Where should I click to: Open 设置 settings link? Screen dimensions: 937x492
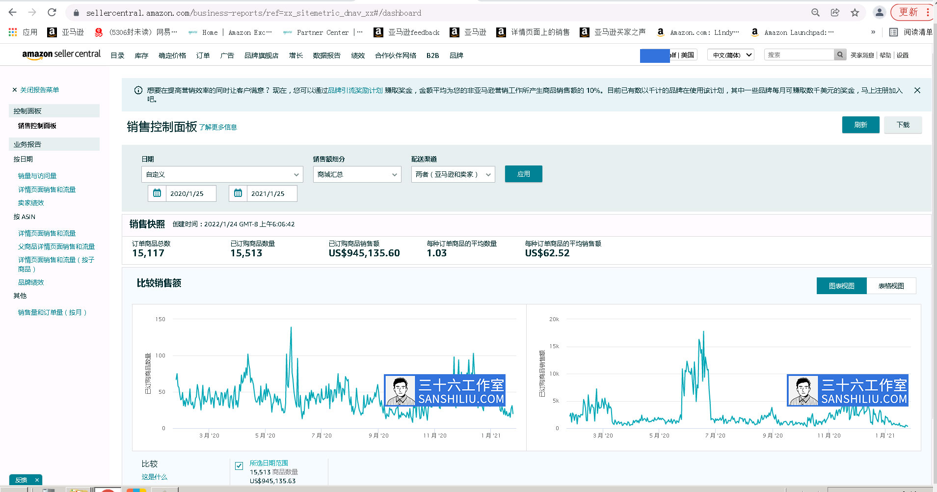(902, 55)
